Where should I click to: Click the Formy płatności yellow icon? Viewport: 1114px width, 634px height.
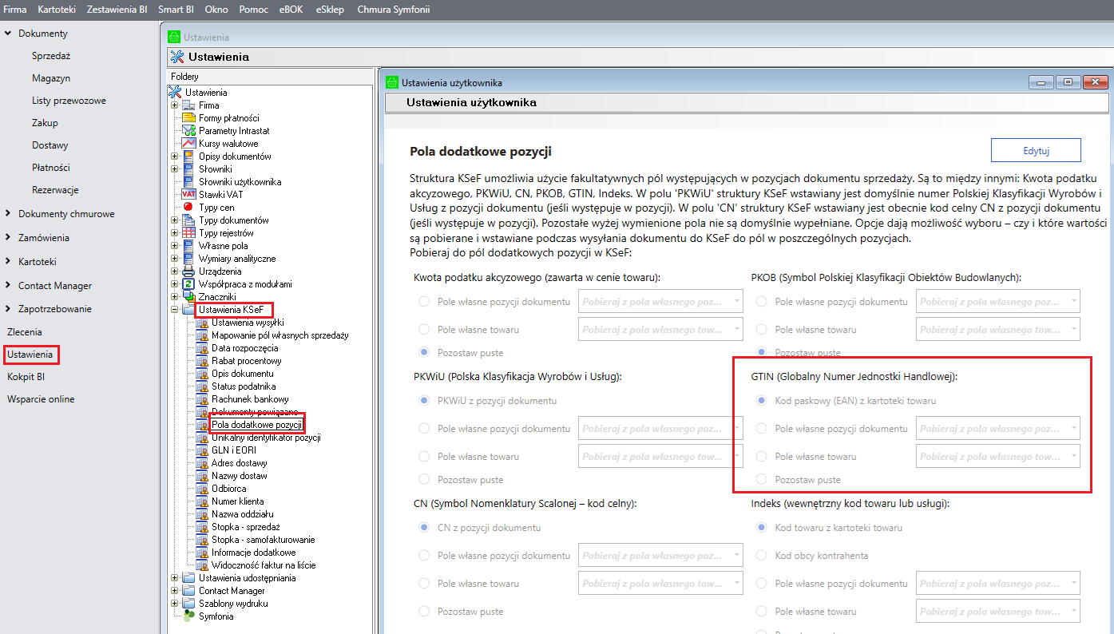188,117
